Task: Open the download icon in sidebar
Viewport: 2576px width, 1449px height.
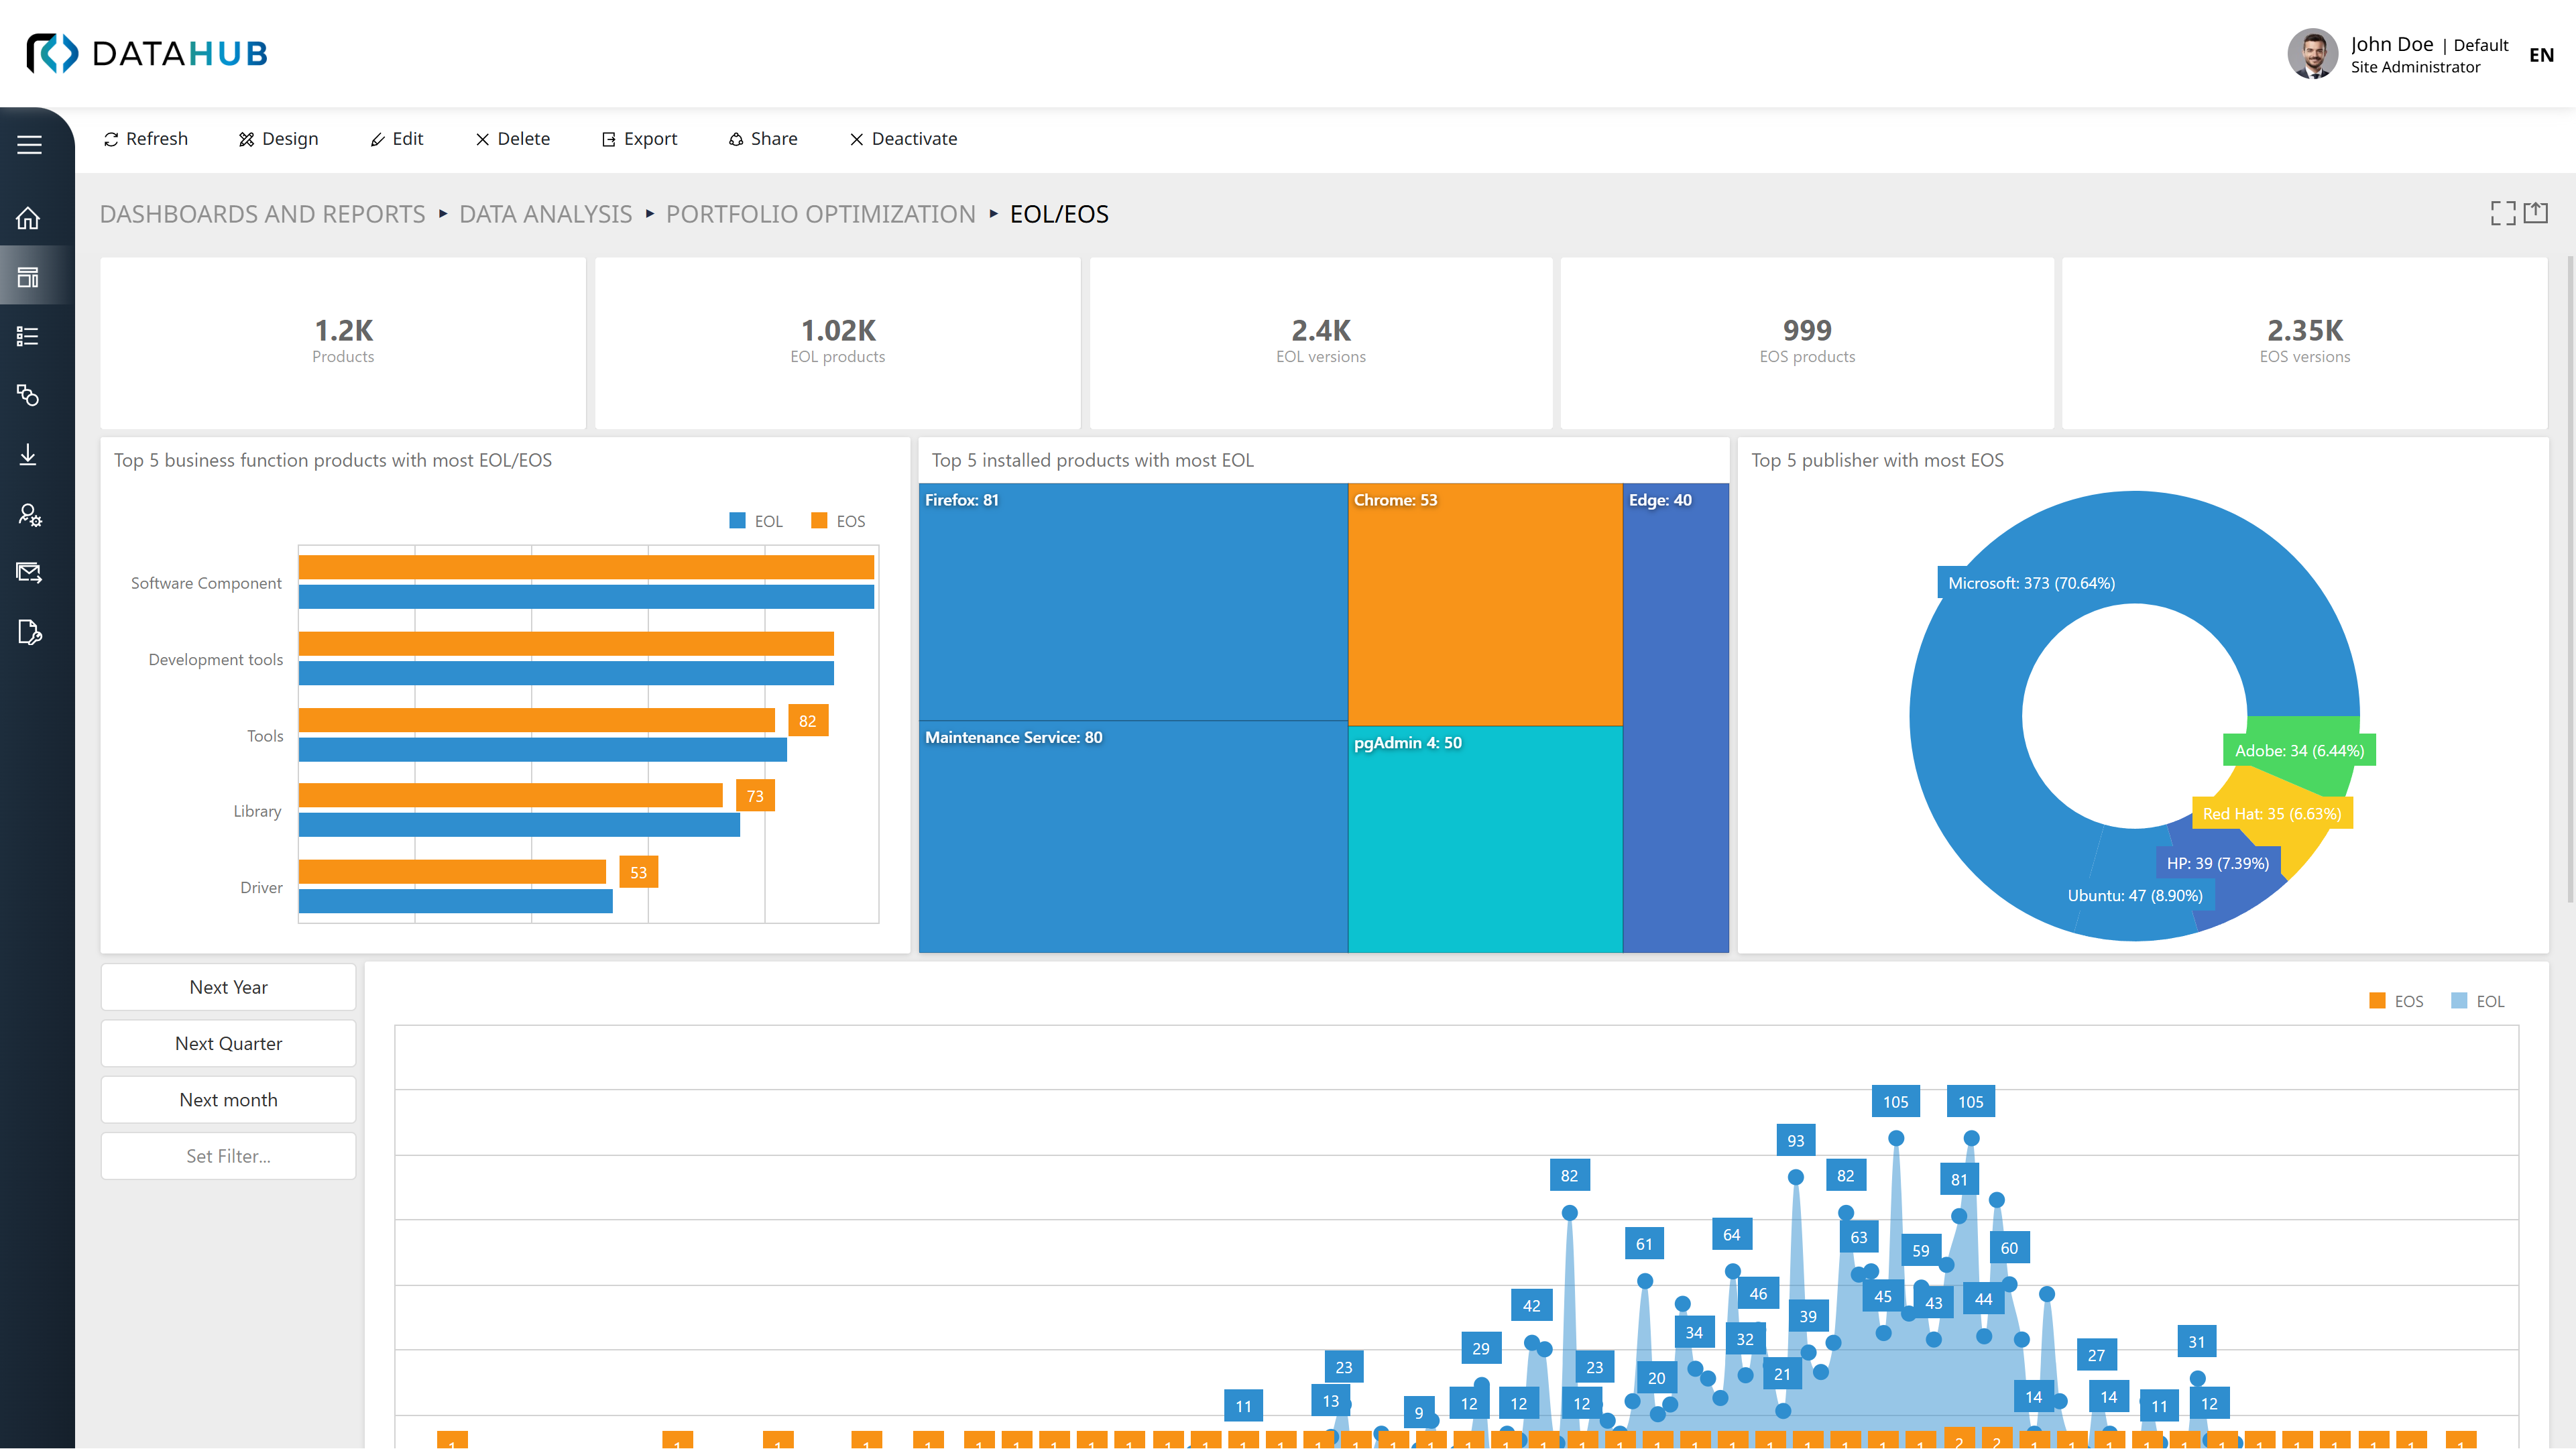Action: 29,455
